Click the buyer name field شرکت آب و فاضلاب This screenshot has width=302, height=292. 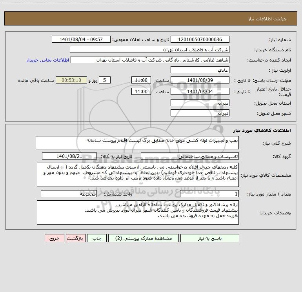pos(149,49)
